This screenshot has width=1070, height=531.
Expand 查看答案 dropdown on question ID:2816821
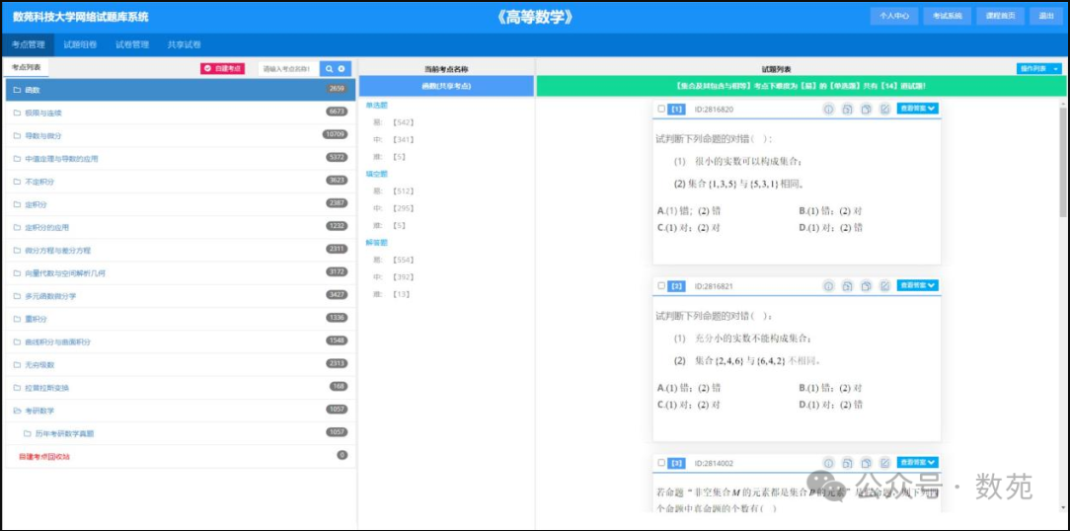(917, 285)
